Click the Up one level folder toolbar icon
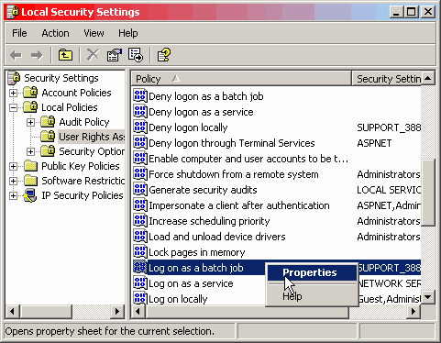The height and width of the screenshot is (343, 441). click(x=65, y=55)
